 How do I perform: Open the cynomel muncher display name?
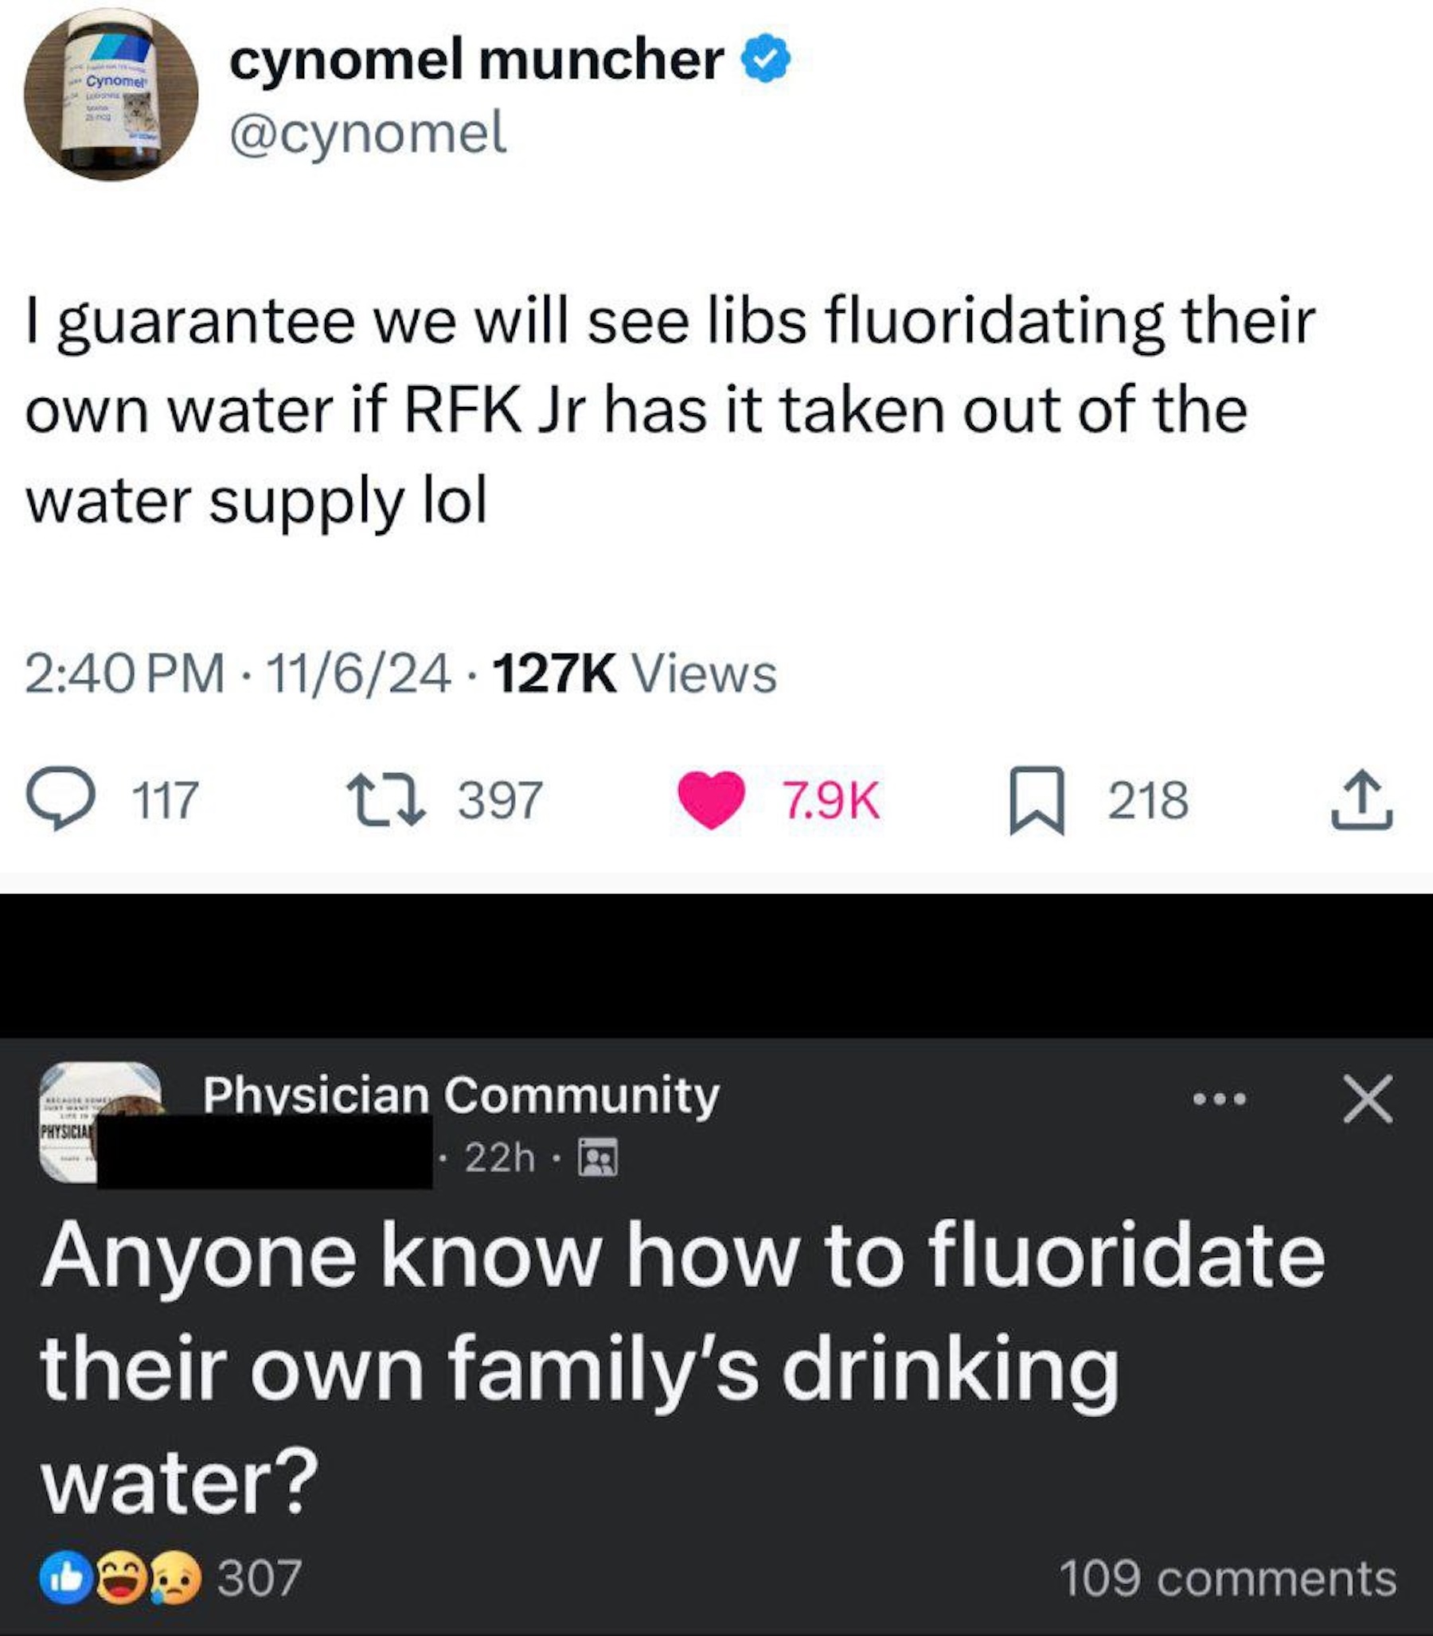[x=477, y=60]
